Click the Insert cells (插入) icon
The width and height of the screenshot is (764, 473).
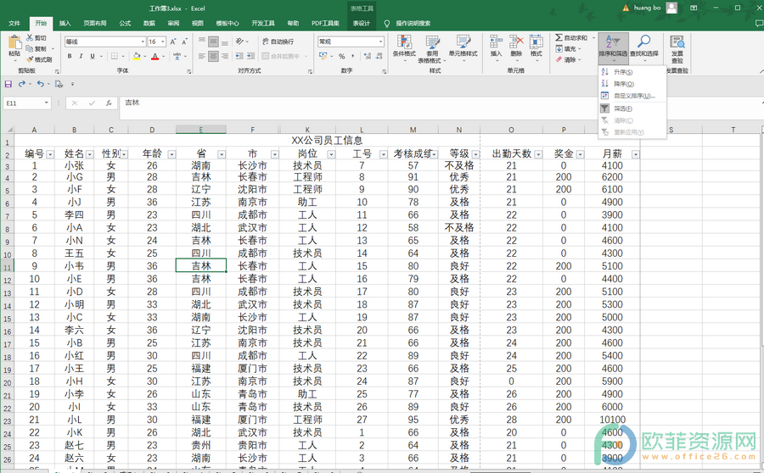click(496, 42)
